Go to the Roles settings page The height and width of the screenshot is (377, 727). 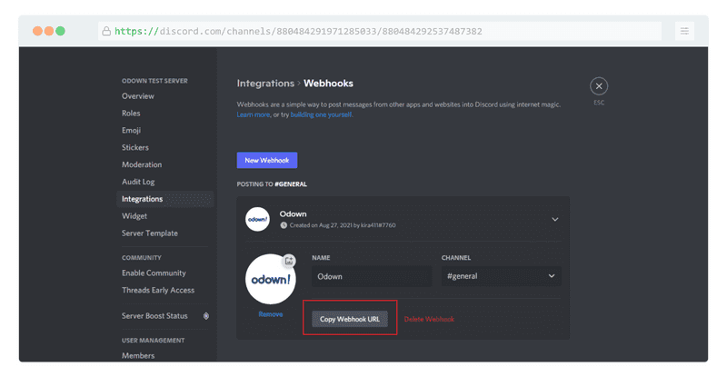tap(131, 114)
